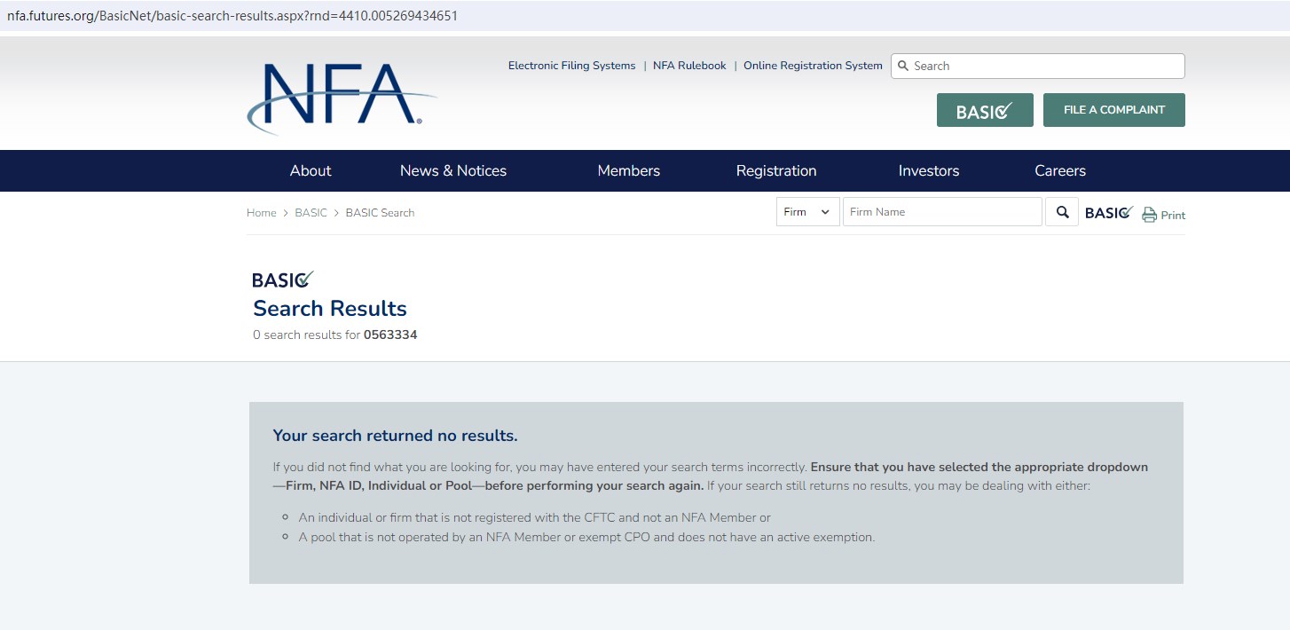Screen dimensions: 1290x630
Task: Click the printer icon next to Print
Action: [1149, 215]
